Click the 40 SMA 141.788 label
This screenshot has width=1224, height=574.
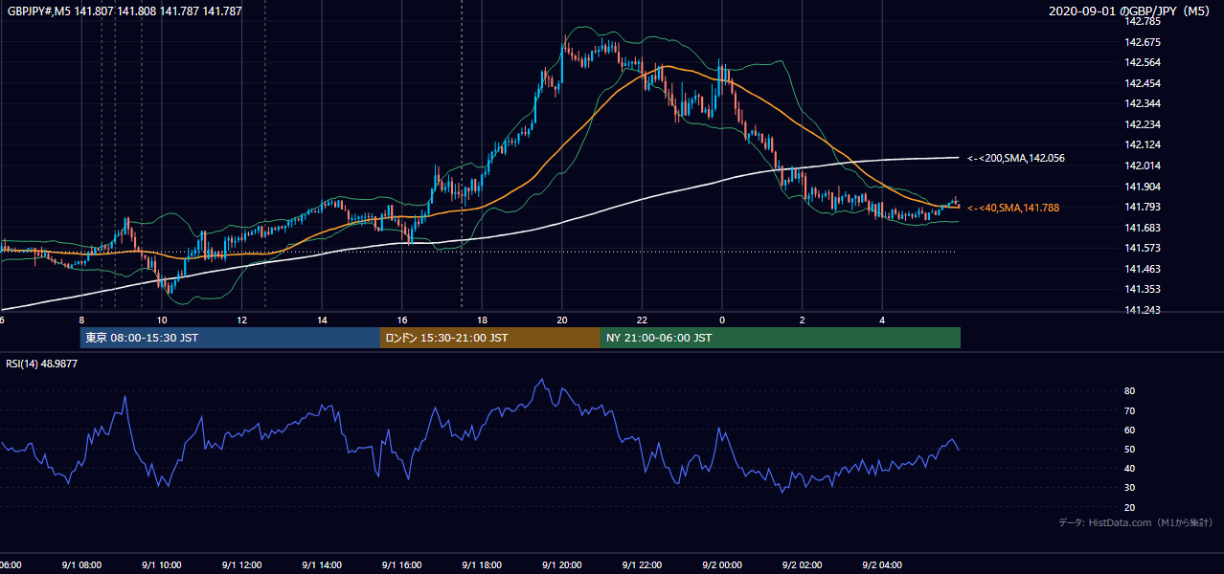pos(1013,208)
